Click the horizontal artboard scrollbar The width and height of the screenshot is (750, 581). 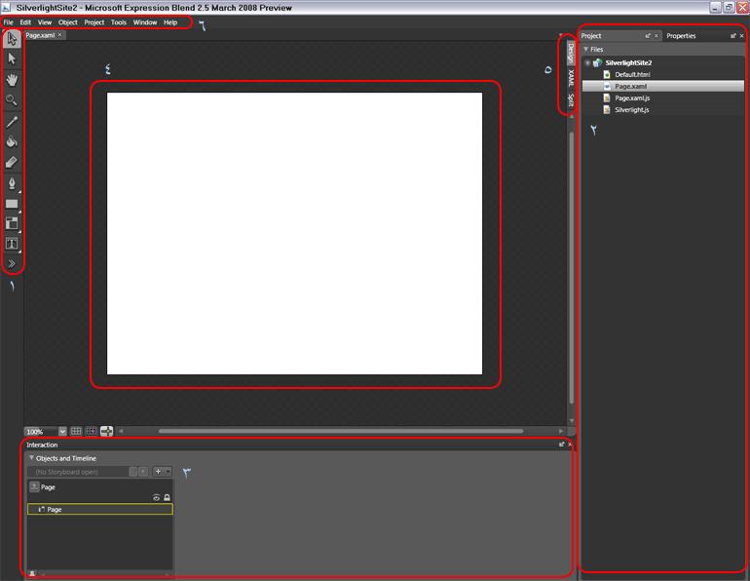coord(341,431)
